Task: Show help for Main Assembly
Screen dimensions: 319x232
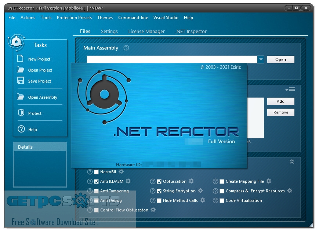Action: pyautogui.click(x=126, y=48)
